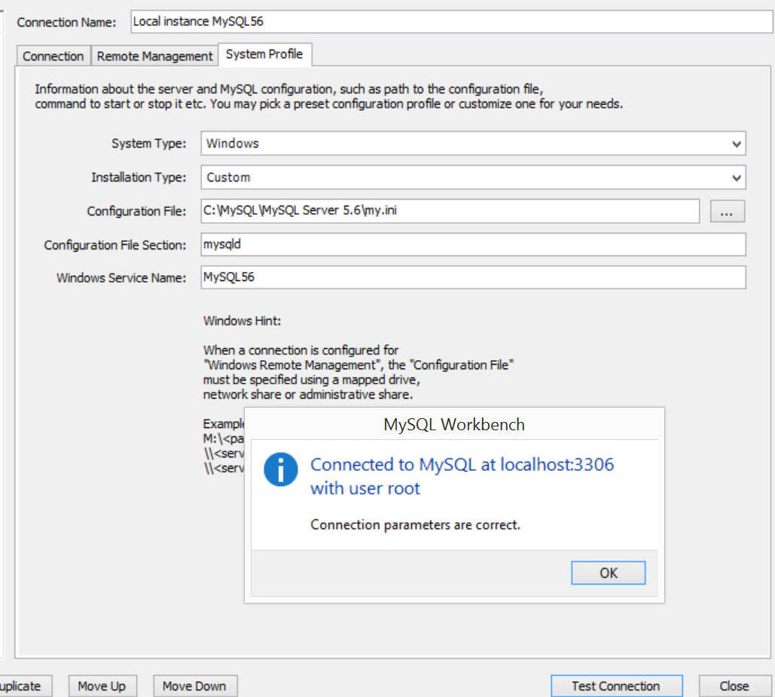Viewport: 775px width, 697px height.
Task: Click the Connection Name input field
Action: coord(451,22)
